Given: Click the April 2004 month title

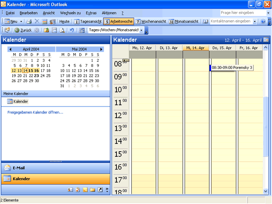Looking at the screenshot, I should point(31,49).
